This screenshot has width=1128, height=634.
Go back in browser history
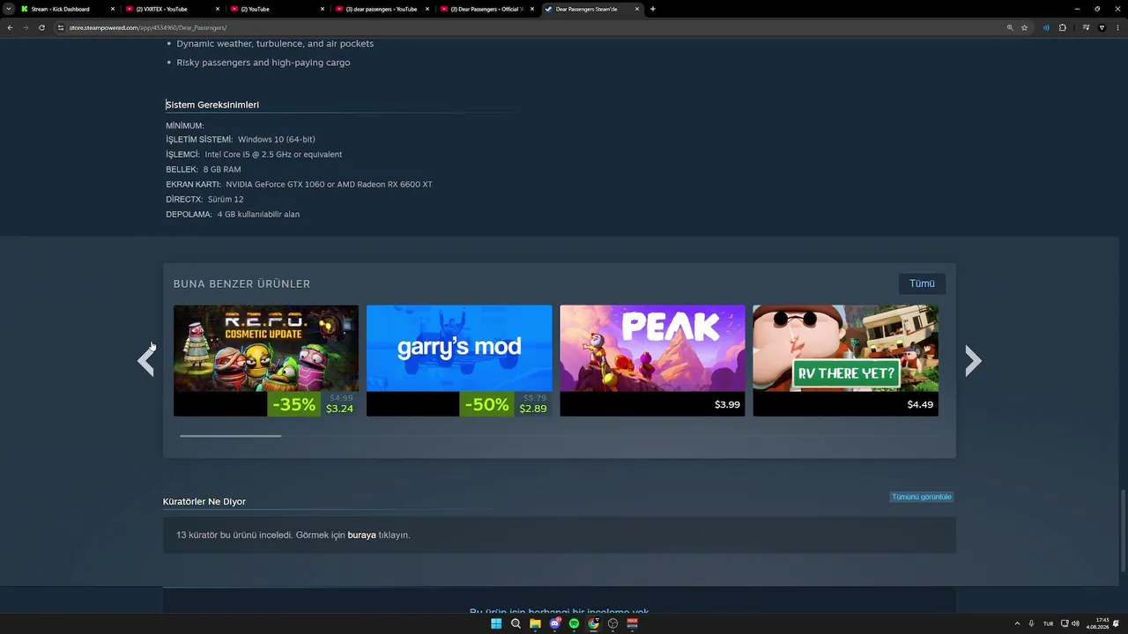click(x=10, y=27)
